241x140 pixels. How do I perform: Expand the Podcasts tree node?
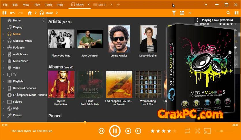(3, 47)
